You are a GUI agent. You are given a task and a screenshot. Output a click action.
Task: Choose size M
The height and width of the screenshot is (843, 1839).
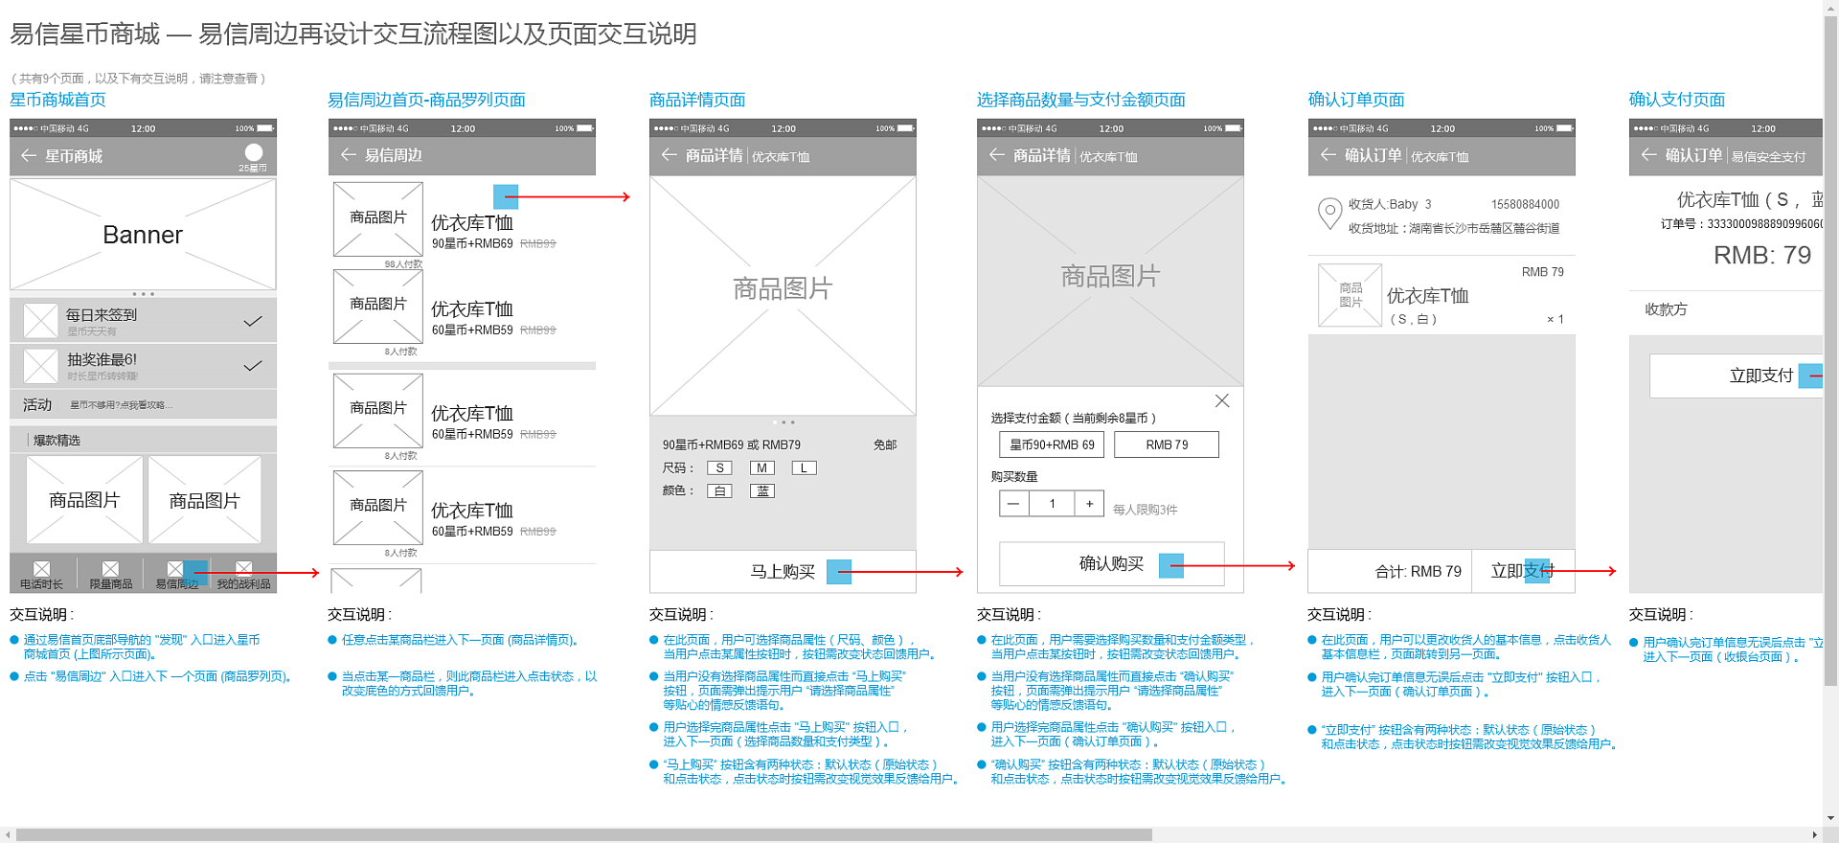click(761, 468)
